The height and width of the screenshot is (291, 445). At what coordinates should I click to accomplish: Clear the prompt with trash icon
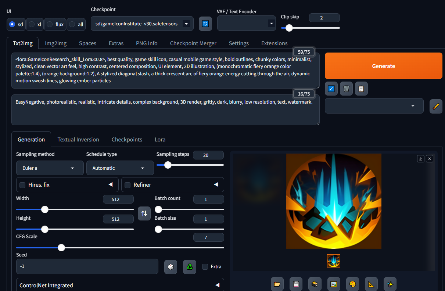(x=346, y=89)
